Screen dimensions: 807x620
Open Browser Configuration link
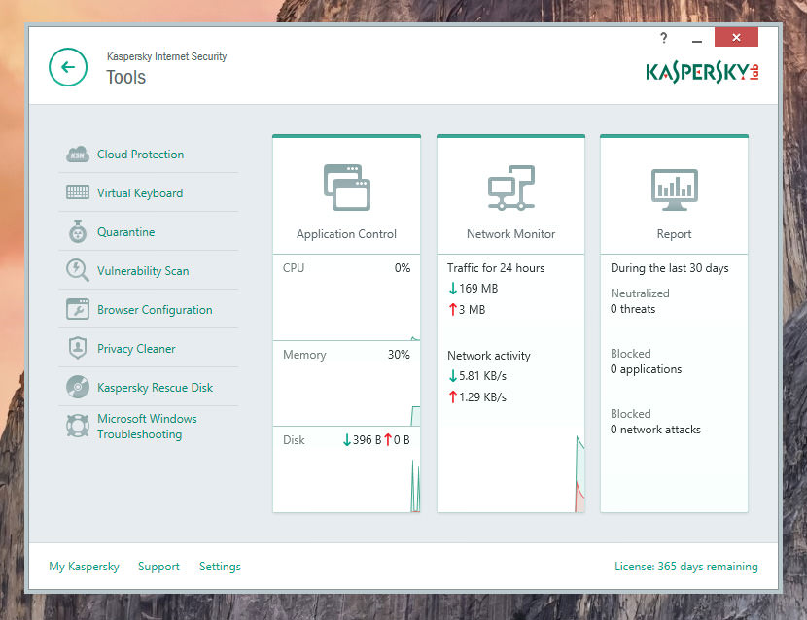(155, 310)
